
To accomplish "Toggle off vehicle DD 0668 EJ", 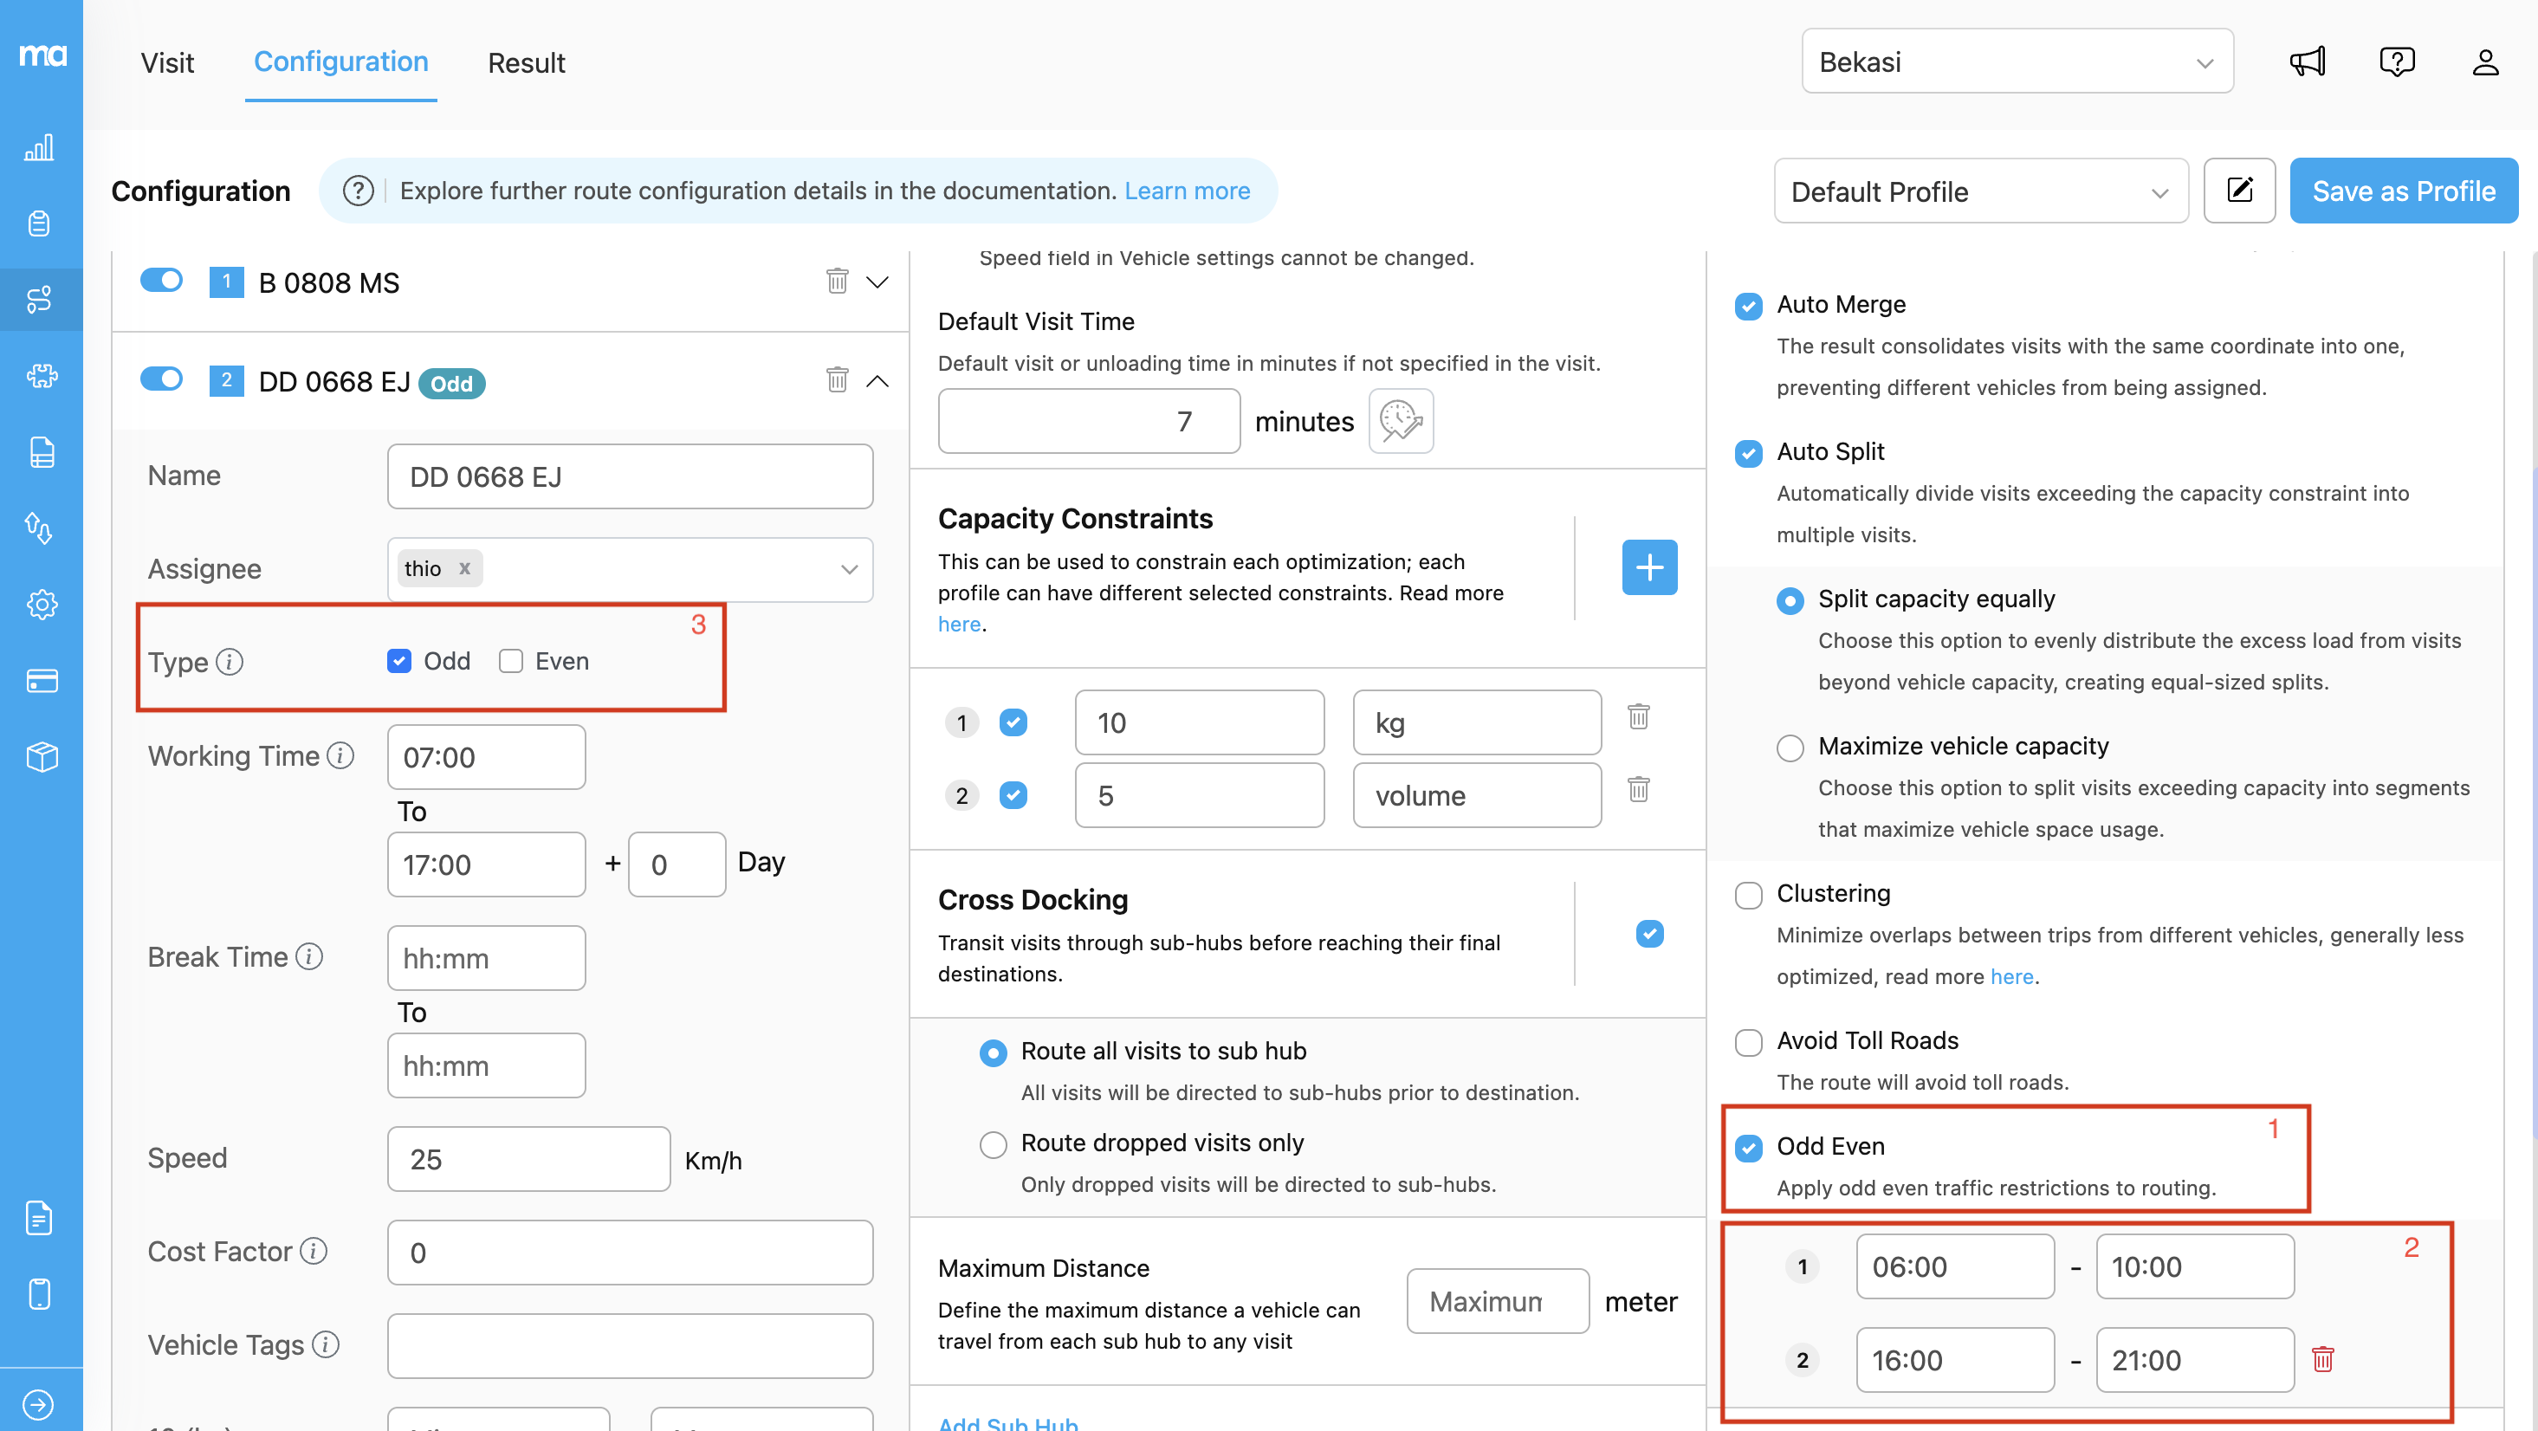I will tap(162, 379).
